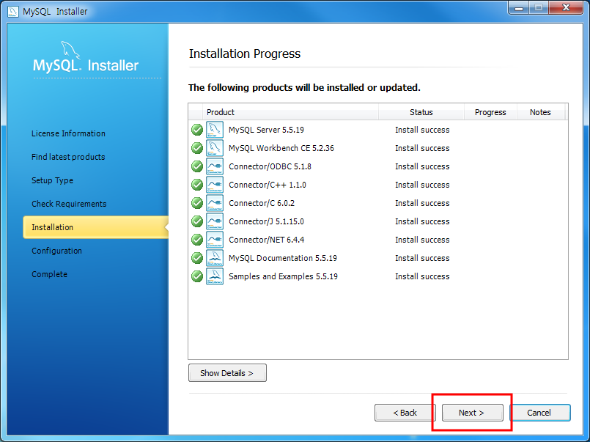590x442 pixels.
Task: Click green checkmark beside Connector/NET 6.4.4
Action: point(197,240)
